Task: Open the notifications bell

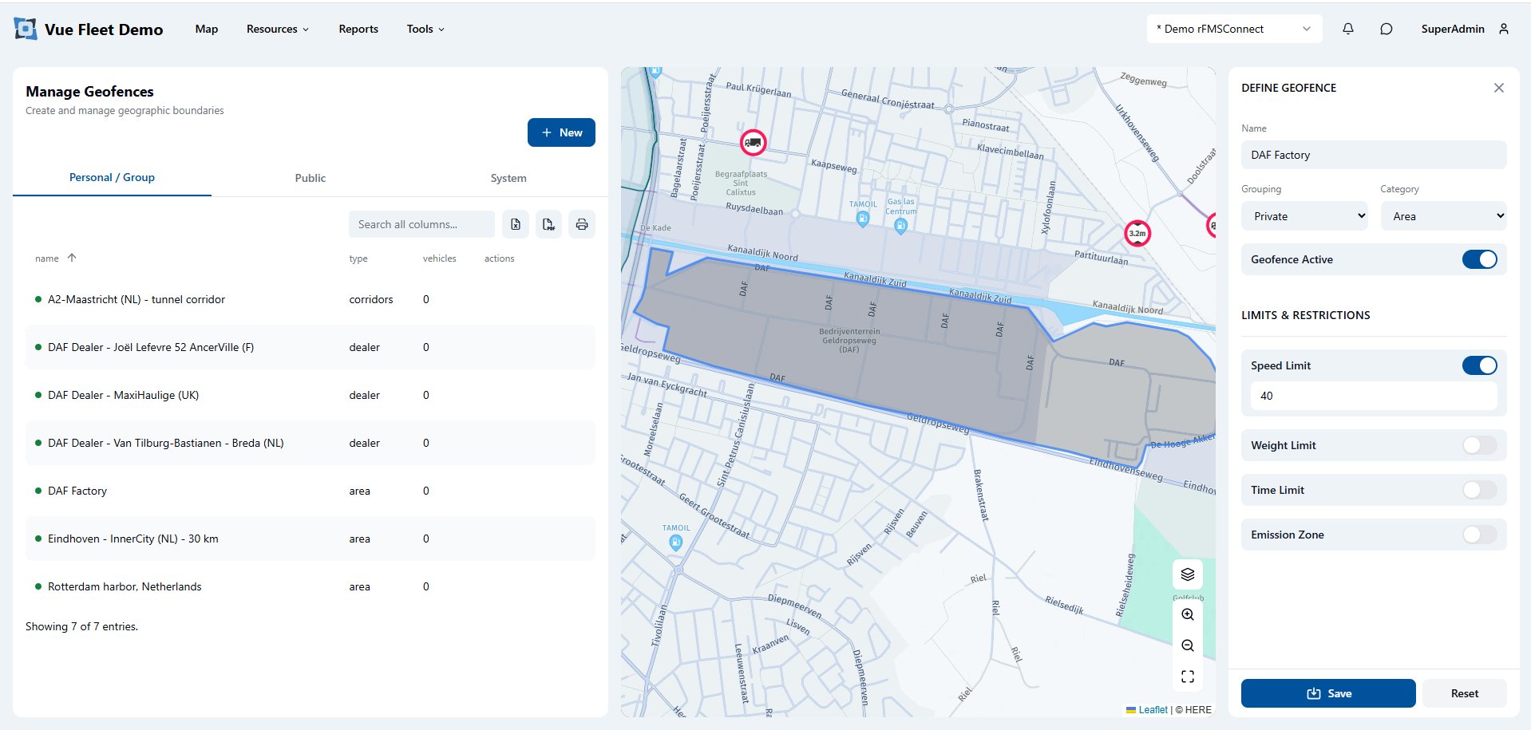Action: [1348, 29]
